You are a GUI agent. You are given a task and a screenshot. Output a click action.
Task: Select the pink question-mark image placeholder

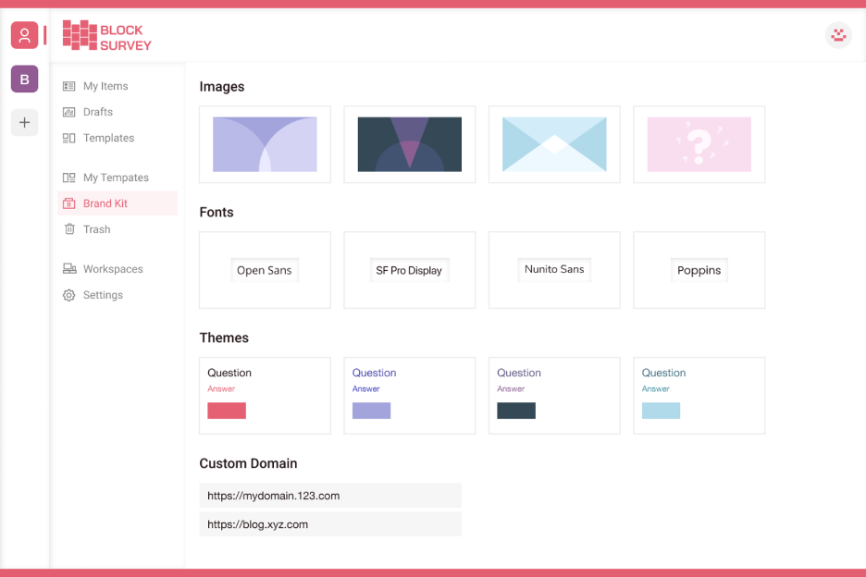point(699,144)
